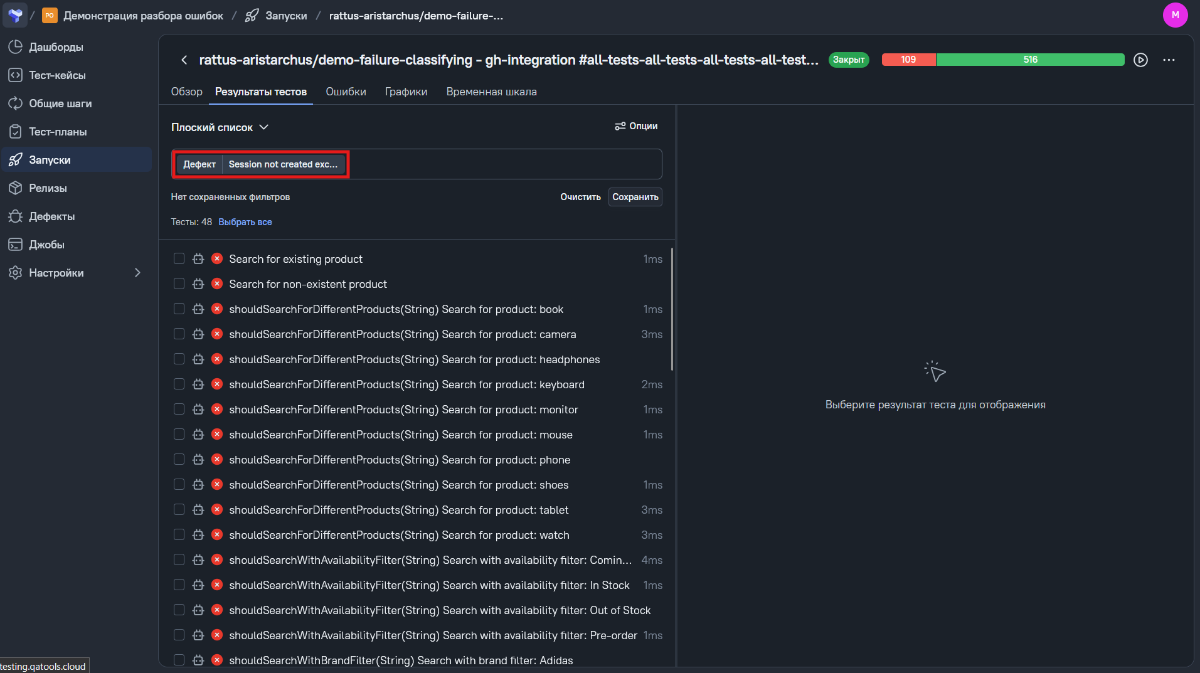
Task: Expand the Настройки submenu arrow
Action: tap(137, 273)
